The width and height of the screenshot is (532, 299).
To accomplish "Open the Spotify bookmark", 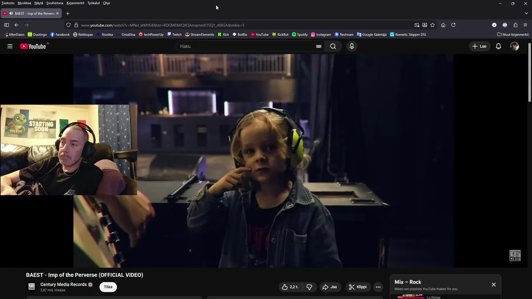I will (x=300, y=34).
